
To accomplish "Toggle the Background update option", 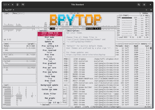I will click(49, 86).
